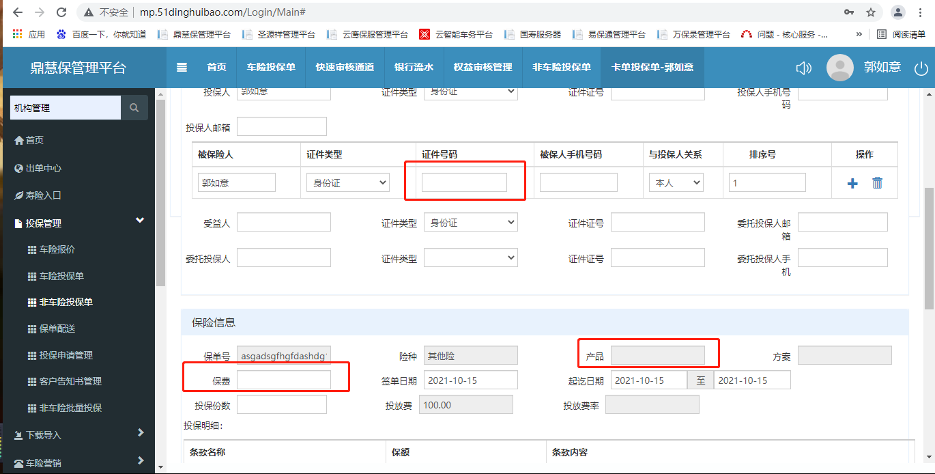Add insured row with plus icon
The image size is (935, 474).
852,183
